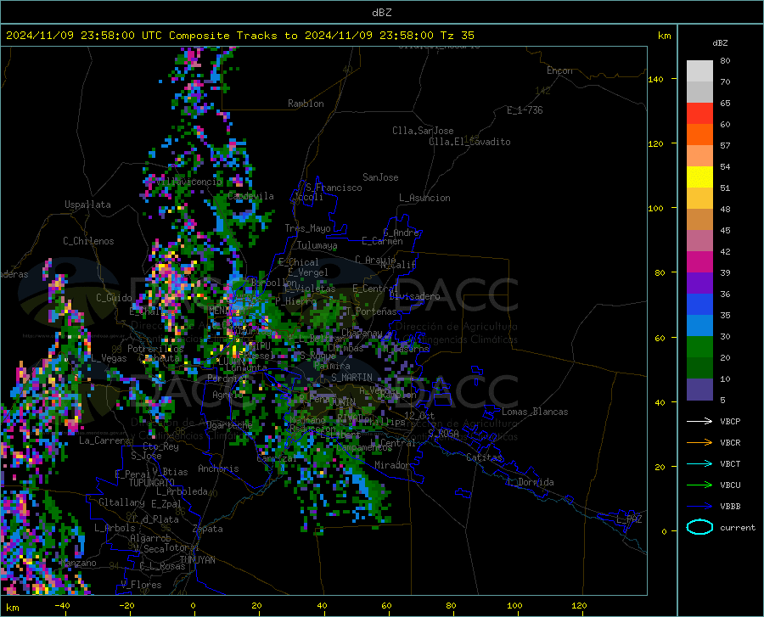This screenshot has height=617, width=764.
Task: Click the cyan VBCT arrow icon
Action: point(699,463)
